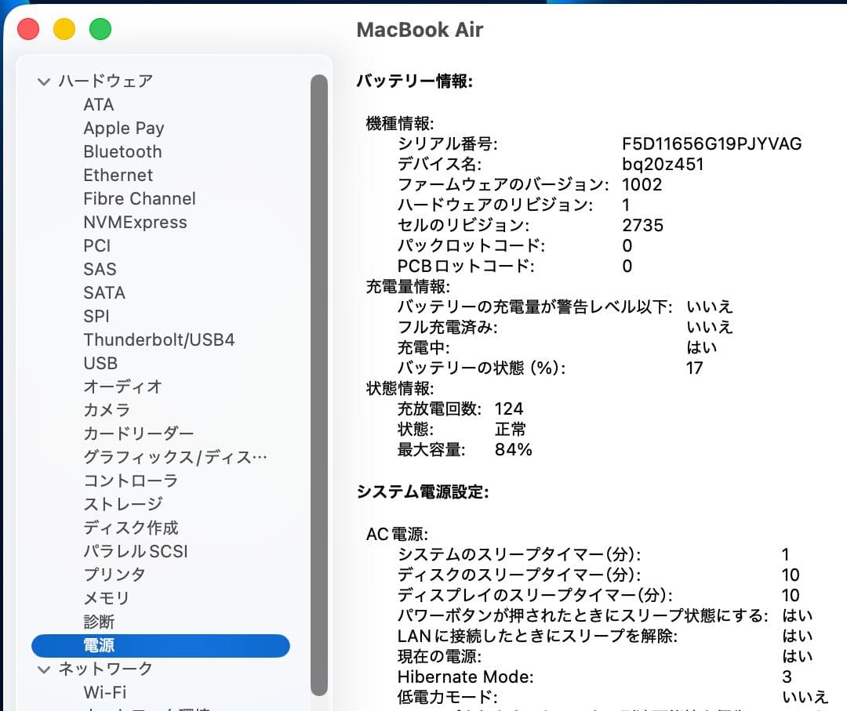Click cycle count value 124
The width and height of the screenshot is (847, 711).
[x=509, y=408]
